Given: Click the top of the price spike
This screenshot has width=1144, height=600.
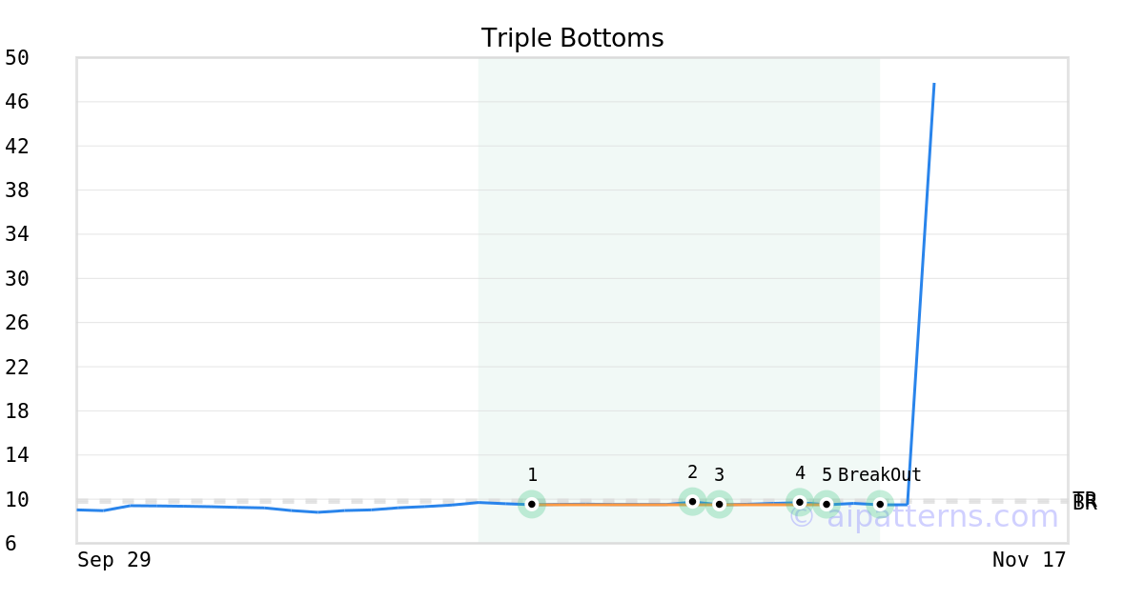Looking at the screenshot, I should coord(933,84).
